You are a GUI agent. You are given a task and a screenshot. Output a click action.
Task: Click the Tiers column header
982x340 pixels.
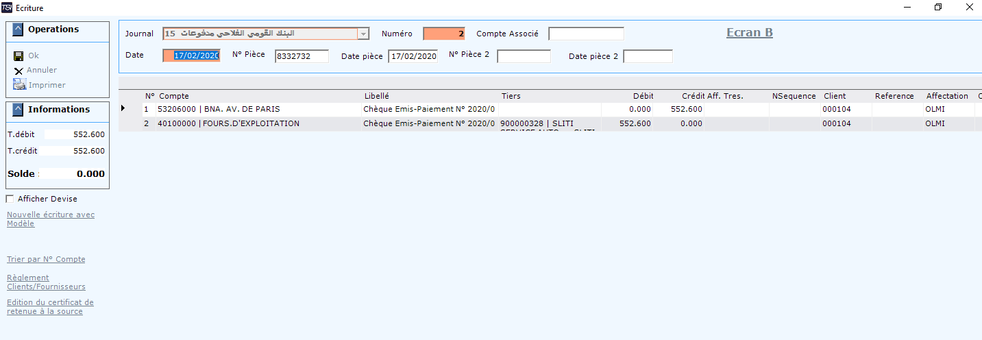coord(511,96)
